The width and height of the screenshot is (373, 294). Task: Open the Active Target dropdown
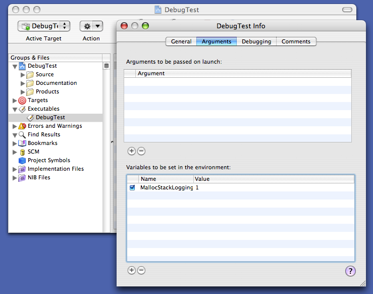pos(44,26)
